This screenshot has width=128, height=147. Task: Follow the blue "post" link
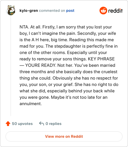tap(70, 11)
